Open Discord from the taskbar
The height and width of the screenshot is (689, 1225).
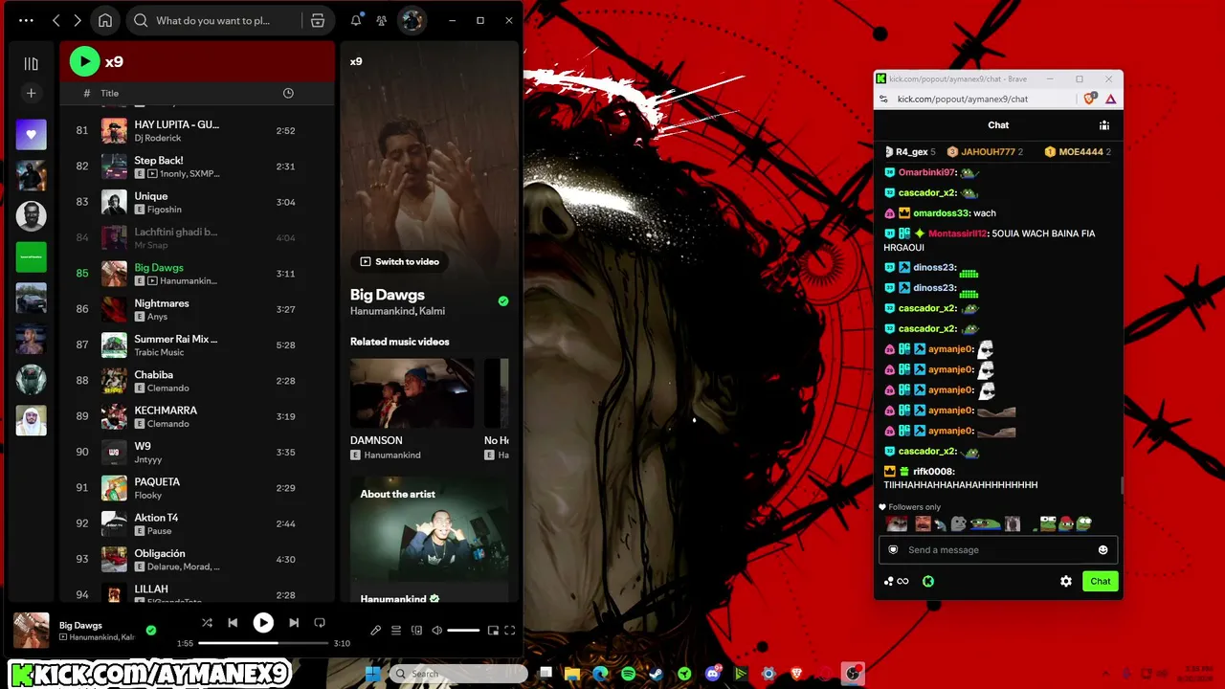712,674
